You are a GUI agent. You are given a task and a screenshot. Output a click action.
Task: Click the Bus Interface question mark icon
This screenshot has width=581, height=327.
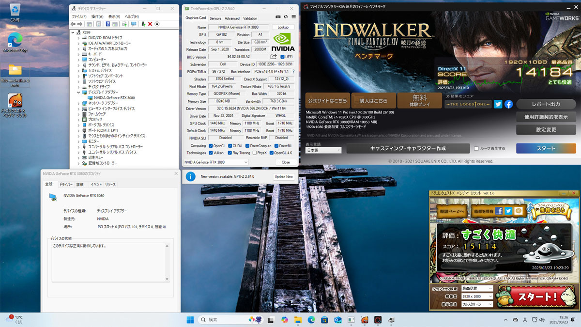(293, 71)
